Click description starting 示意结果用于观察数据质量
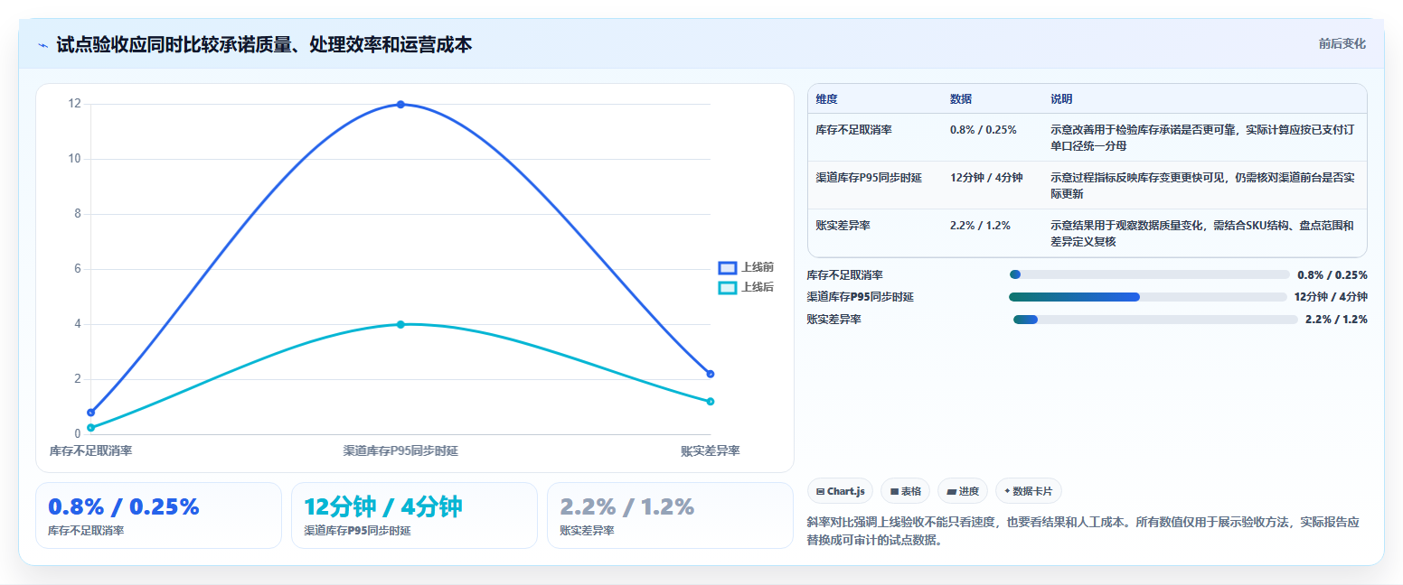 [1202, 233]
